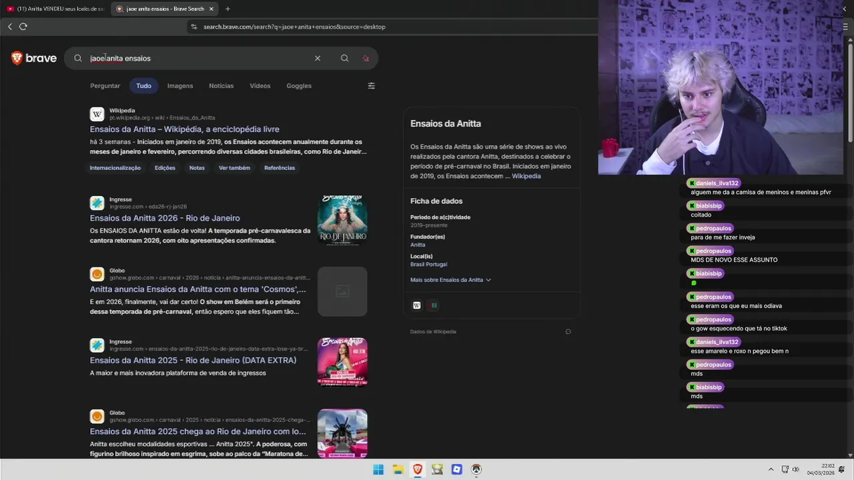Switch to Vídeos results
The image size is (854, 480).
coord(260,85)
